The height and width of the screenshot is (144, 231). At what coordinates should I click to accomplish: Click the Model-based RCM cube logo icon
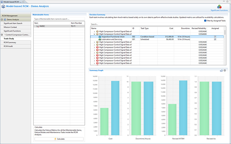tap(3, 6)
